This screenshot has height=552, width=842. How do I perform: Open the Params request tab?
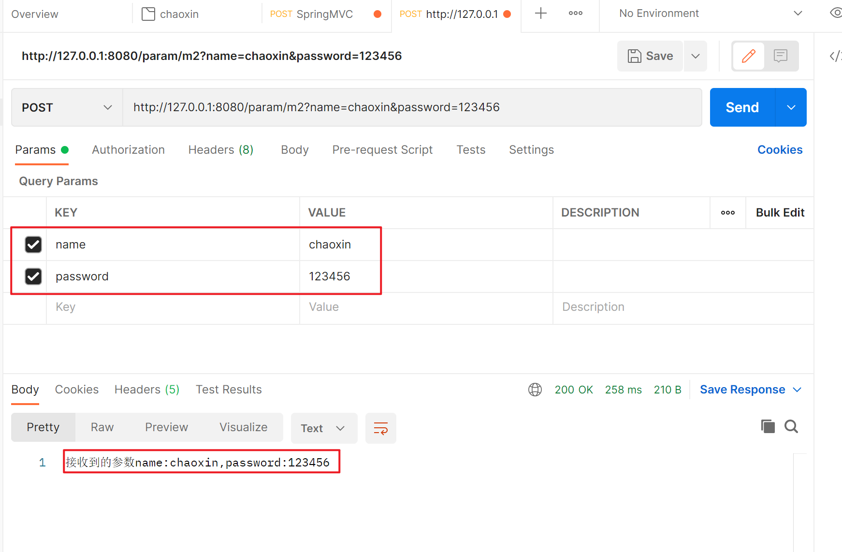tap(42, 150)
